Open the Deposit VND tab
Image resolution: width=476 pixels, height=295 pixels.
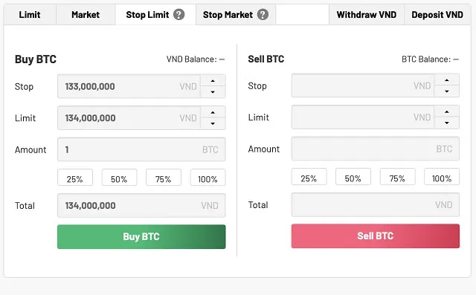tap(437, 15)
